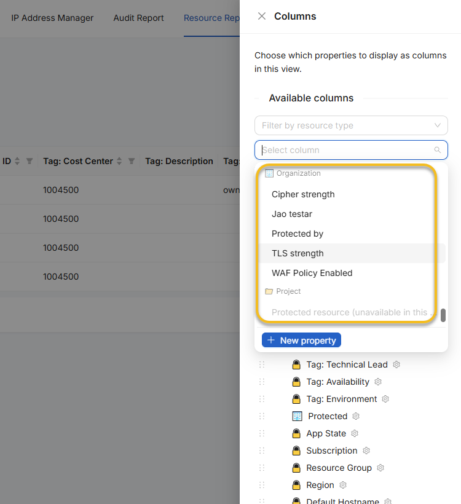Click lock icon of Tag: Availability
The width and height of the screenshot is (461, 504).
pyautogui.click(x=296, y=382)
